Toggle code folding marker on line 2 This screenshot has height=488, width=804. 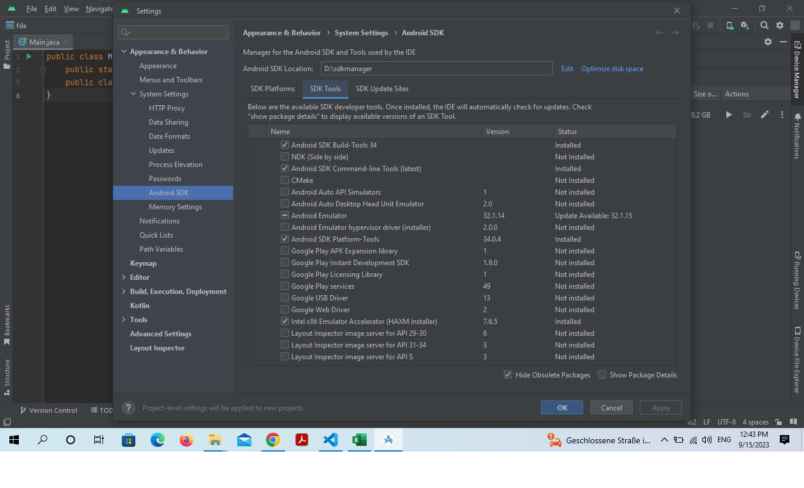[x=43, y=69]
